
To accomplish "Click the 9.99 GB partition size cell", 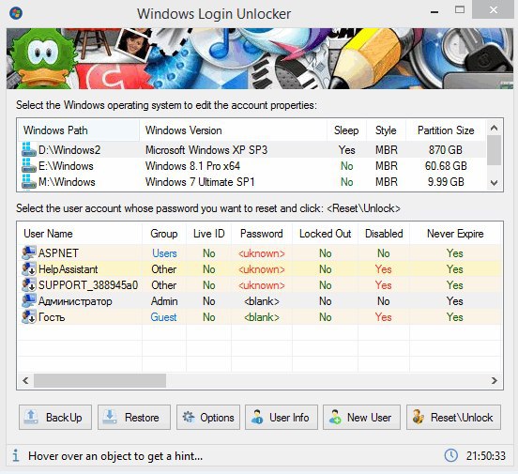I will tap(446, 181).
